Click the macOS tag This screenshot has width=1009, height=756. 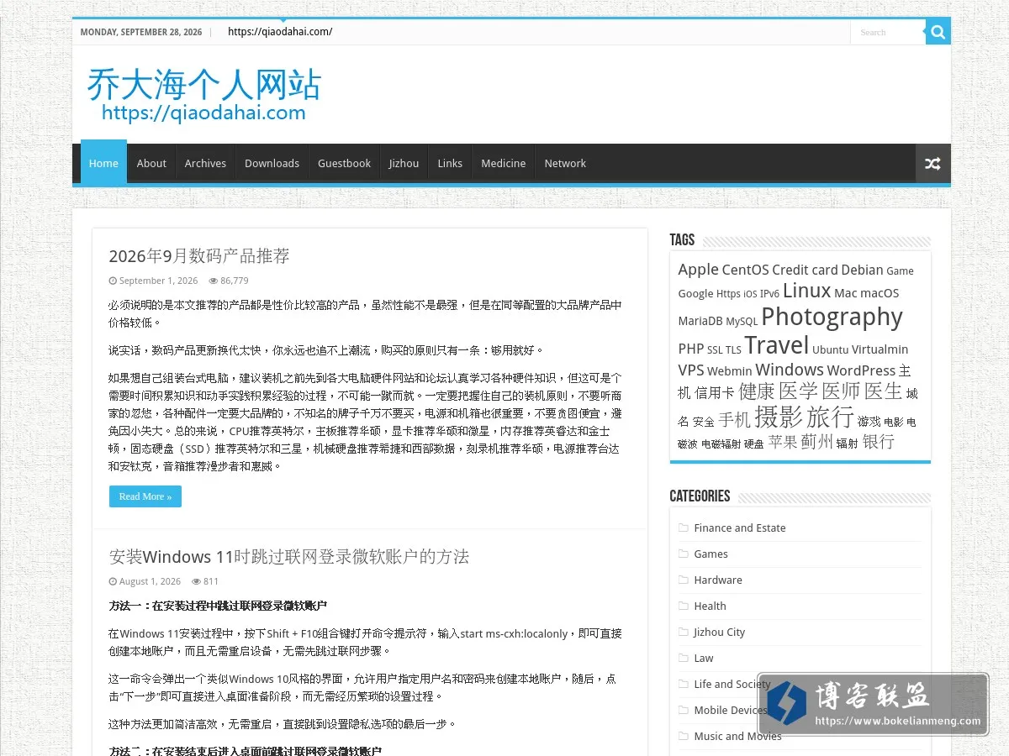tap(880, 293)
